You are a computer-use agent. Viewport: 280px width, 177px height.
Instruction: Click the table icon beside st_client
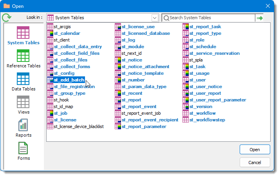point(50,40)
